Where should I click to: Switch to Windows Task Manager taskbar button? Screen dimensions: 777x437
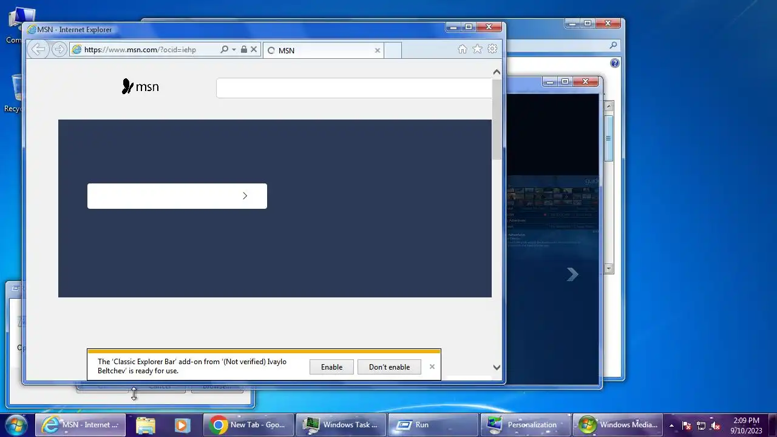(x=341, y=425)
